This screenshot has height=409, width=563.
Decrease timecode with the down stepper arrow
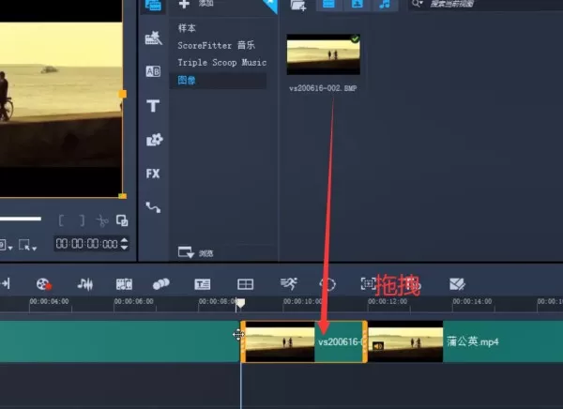(124, 248)
